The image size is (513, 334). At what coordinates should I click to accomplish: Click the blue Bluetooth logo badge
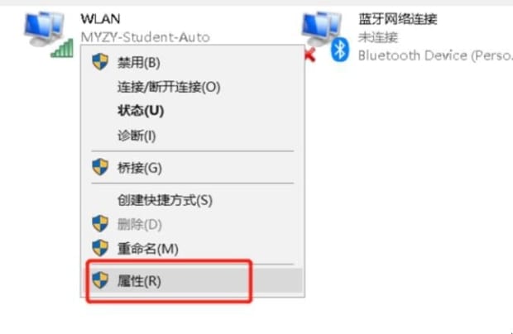340,50
